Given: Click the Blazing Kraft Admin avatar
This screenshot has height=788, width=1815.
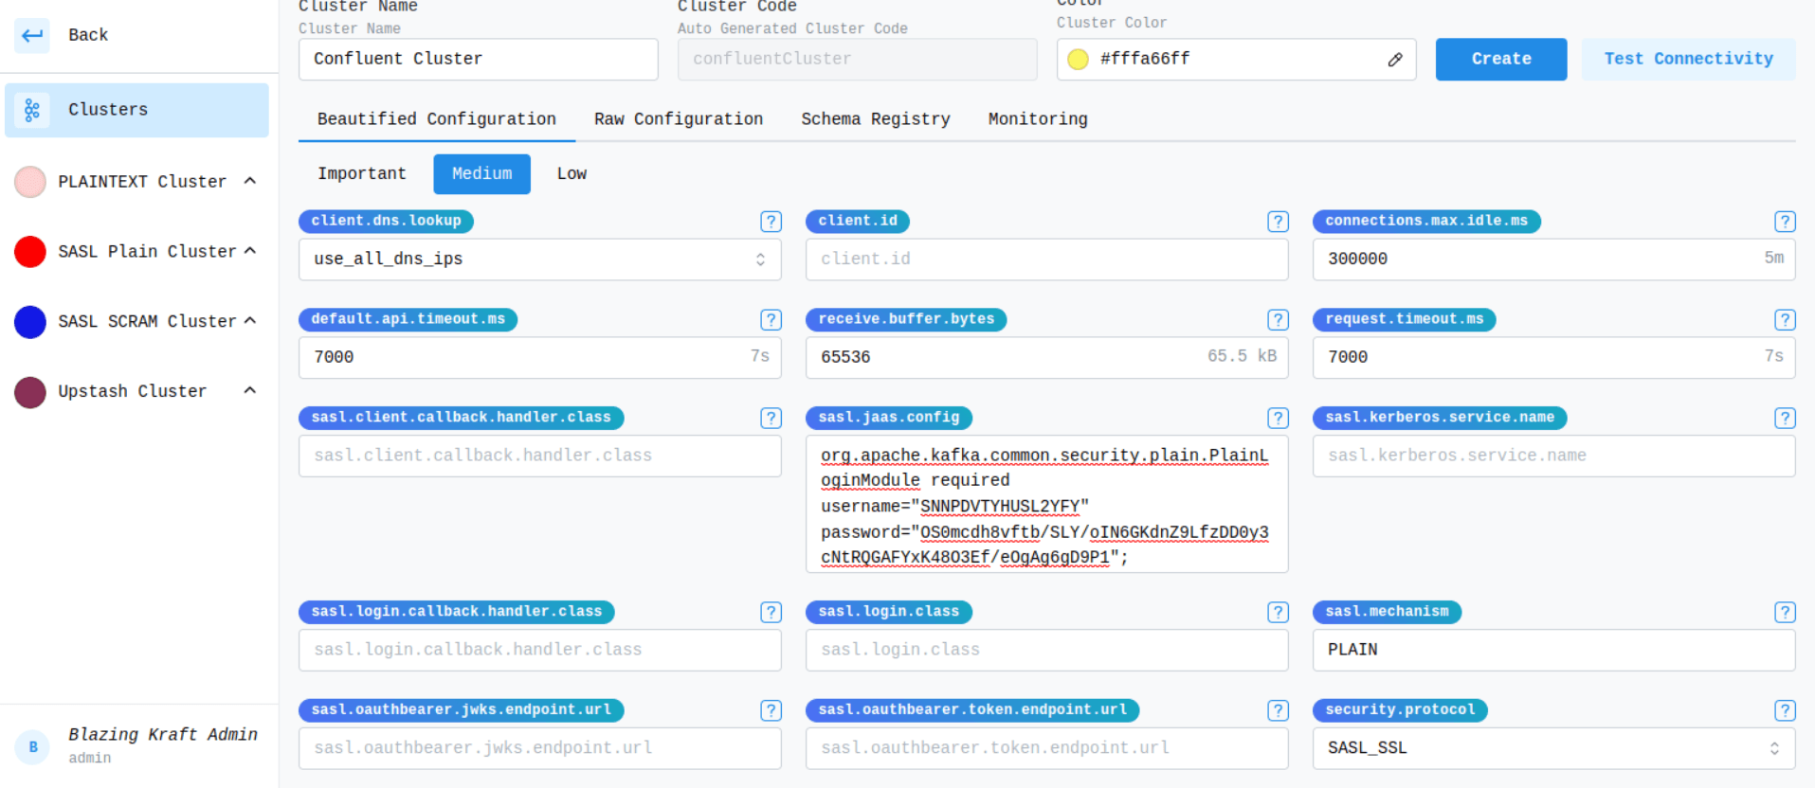Looking at the screenshot, I should point(33,746).
